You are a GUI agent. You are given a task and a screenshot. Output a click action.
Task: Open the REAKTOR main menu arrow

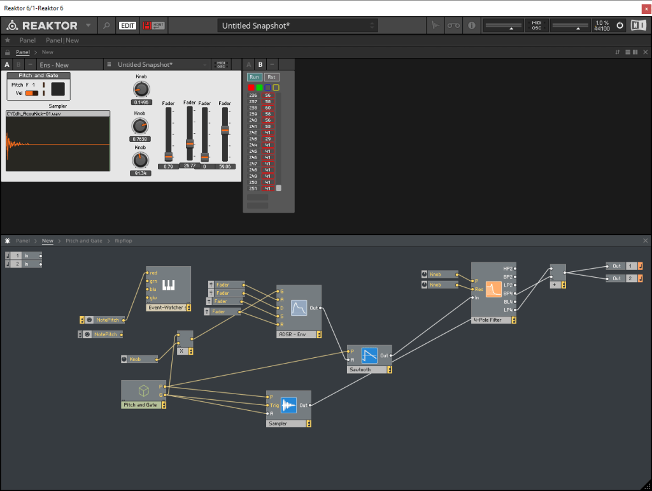88,25
